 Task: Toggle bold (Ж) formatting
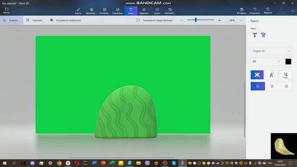pos(257,75)
